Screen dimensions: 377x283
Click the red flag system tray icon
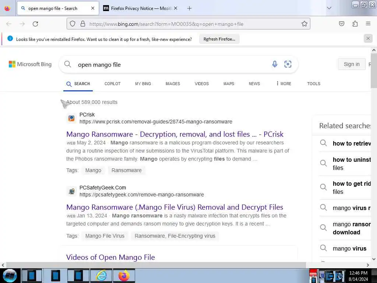point(313,276)
